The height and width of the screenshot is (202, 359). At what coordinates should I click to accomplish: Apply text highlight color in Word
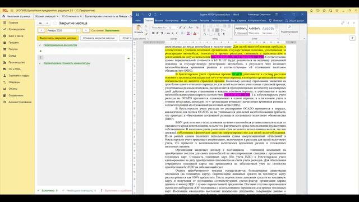pos(188,34)
